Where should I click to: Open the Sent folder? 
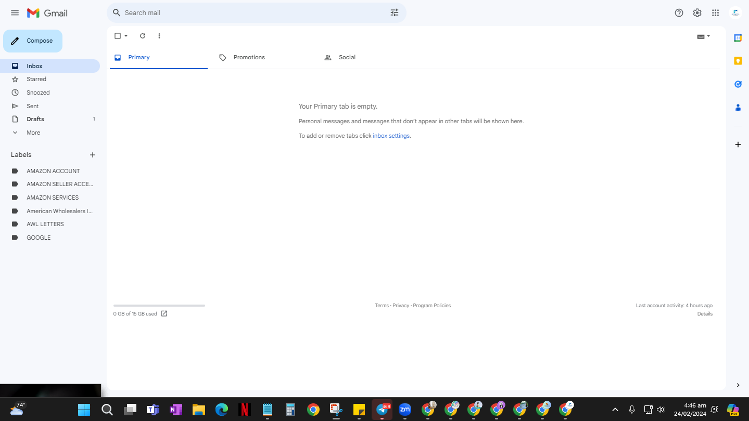point(50,106)
